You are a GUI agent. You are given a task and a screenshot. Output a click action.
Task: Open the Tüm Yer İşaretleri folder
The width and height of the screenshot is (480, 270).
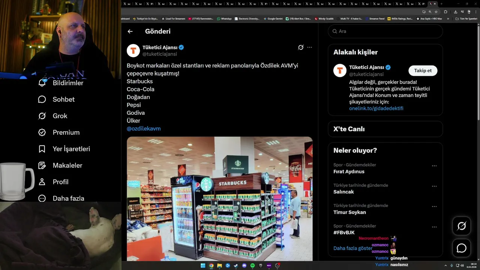tap(466, 18)
